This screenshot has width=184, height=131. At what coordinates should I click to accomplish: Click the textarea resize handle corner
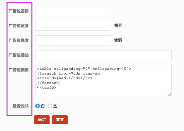[x=170, y=94]
